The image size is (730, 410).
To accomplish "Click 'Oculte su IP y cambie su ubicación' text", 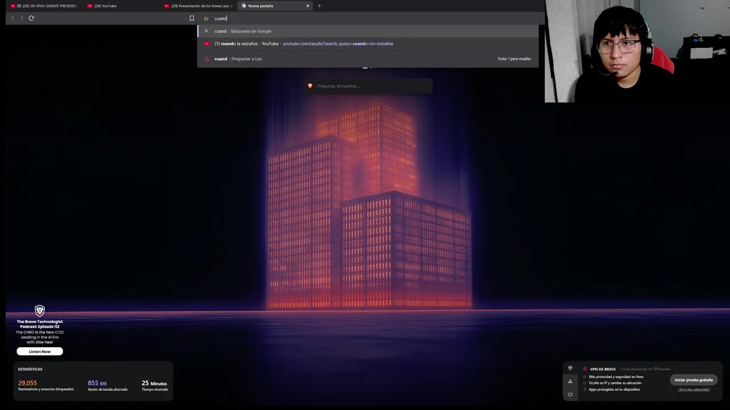I will (615, 383).
